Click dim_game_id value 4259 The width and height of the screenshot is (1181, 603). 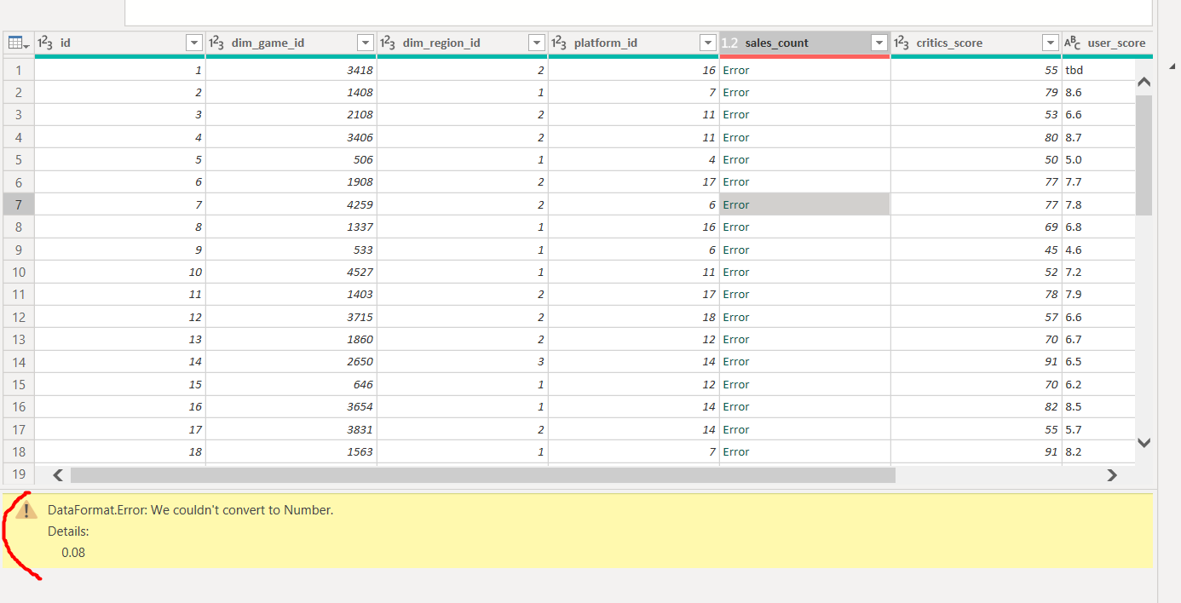point(291,204)
